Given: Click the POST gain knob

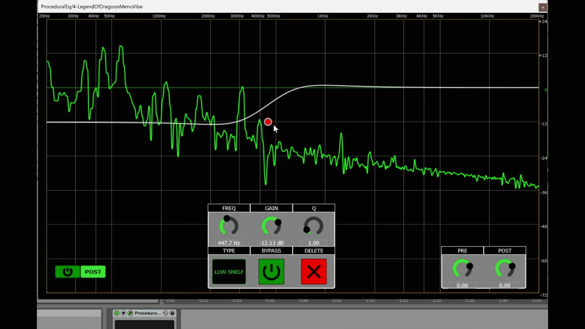Looking at the screenshot, I should point(504,269).
